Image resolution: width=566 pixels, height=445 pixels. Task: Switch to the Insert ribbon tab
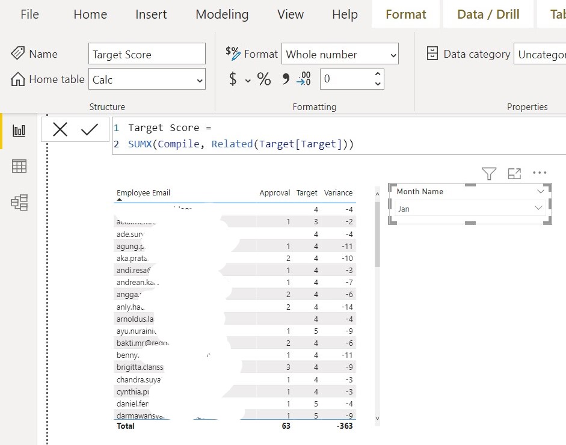click(x=151, y=14)
